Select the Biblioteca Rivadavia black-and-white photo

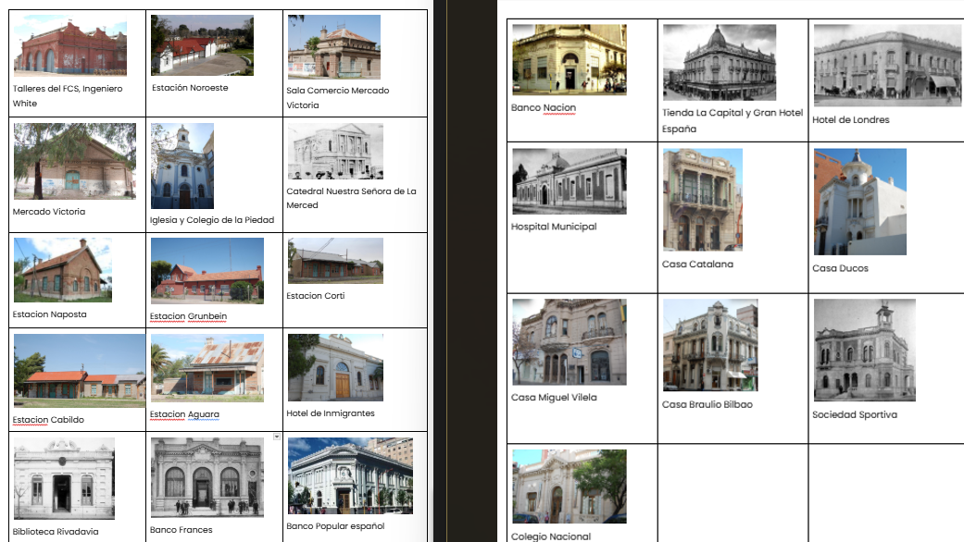click(x=64, y=479)
